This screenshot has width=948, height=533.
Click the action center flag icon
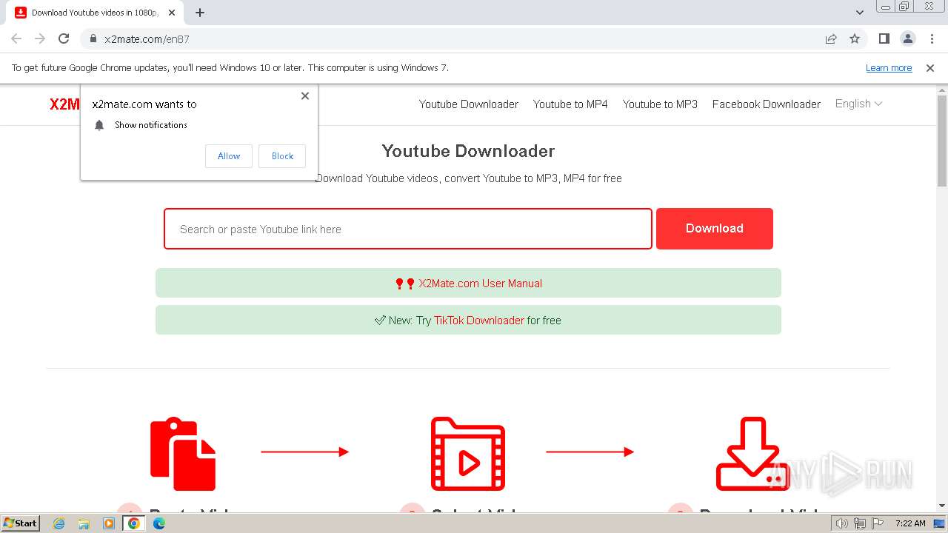(x=878, y=523)
